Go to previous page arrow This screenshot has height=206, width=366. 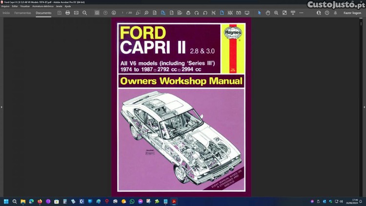[105, 13]
